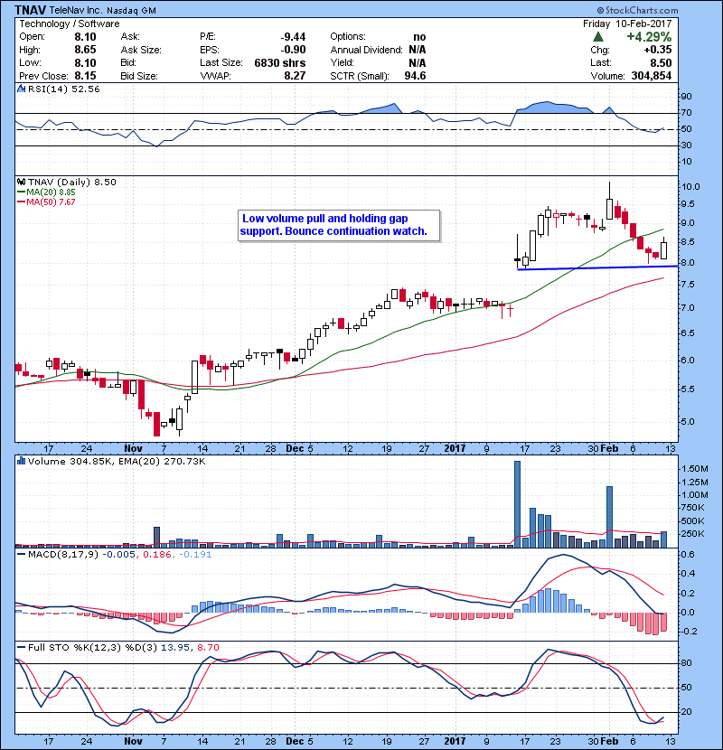The image size is (723, 750).
Task: Click the EPS -0.90 value
Action: 293,50
